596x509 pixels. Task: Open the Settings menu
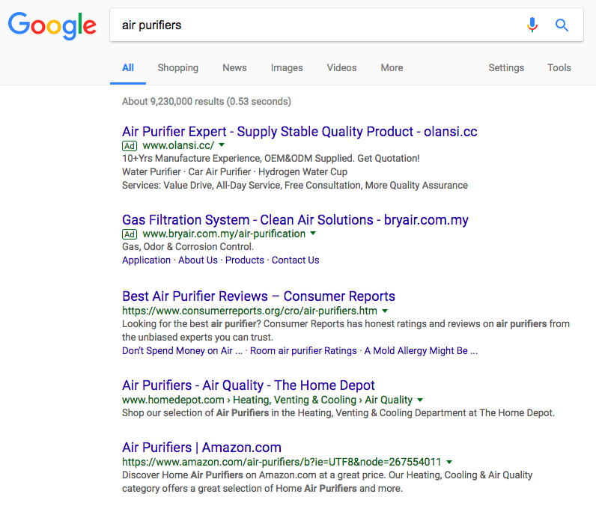[x=506, y=67]
